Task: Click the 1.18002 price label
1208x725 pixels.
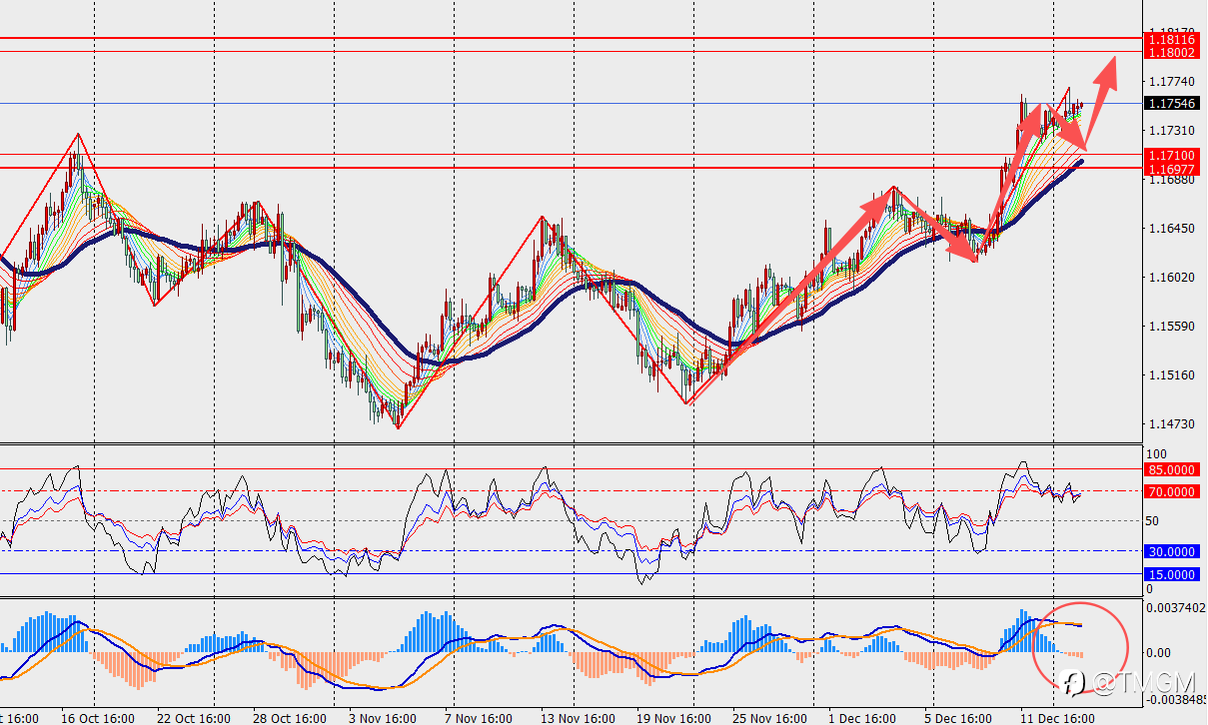Action: (1172, 52)
